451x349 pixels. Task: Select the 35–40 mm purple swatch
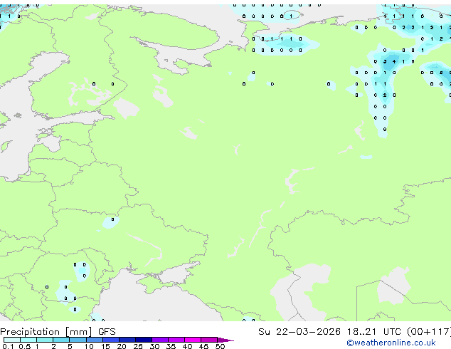tap(176, 340)
